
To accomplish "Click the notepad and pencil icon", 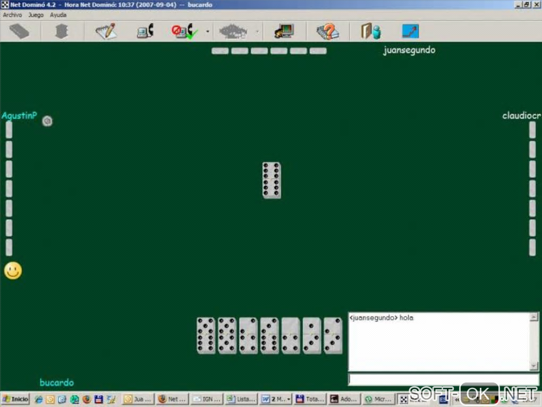I will (106, 31).
